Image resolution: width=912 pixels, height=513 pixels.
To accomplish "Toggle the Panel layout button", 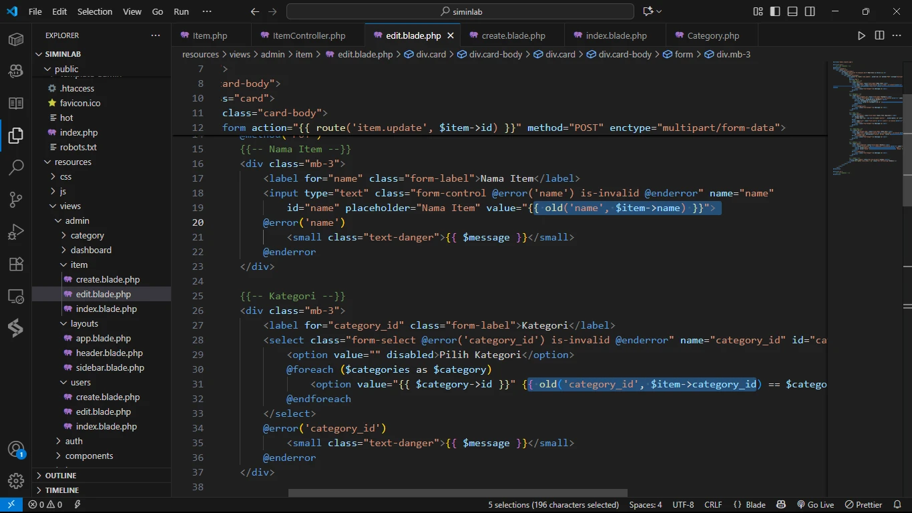I will (792, 11).
